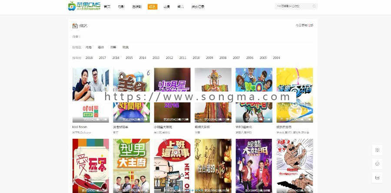Open the 电影 nav item
The height and width of the screenshot is (193, 391).
point(121,7)
